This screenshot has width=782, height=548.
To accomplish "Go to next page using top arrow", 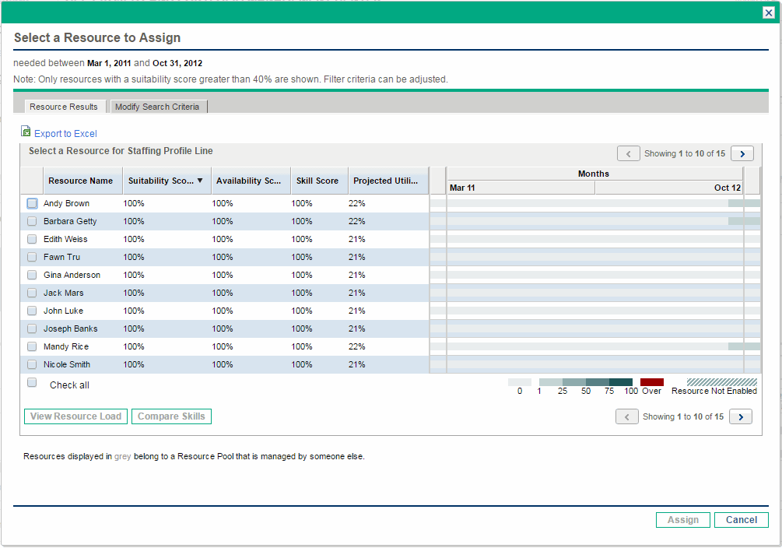I will coord(742,154).
